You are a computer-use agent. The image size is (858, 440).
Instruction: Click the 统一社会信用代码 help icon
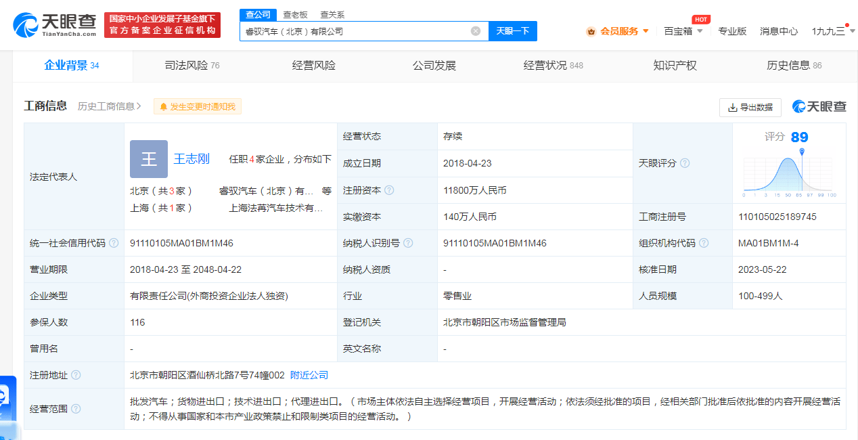coord(114,243)
